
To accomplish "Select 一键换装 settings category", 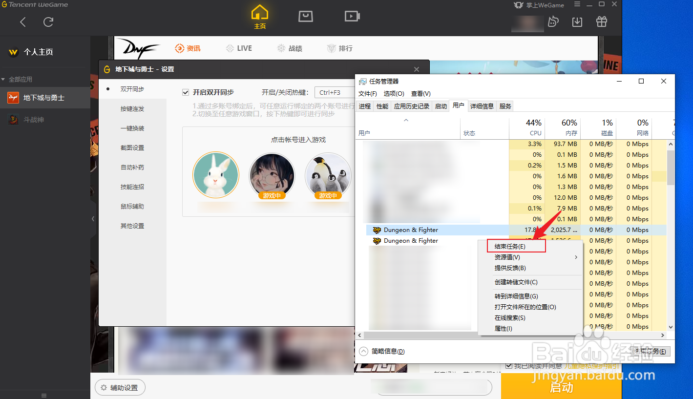I will pos(132,128).
